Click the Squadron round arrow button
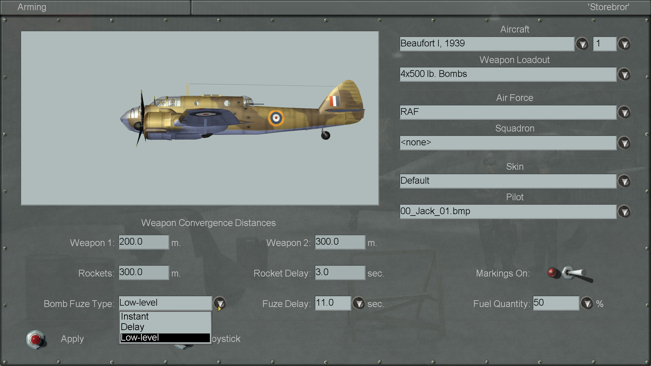 (x=624, y=143)
